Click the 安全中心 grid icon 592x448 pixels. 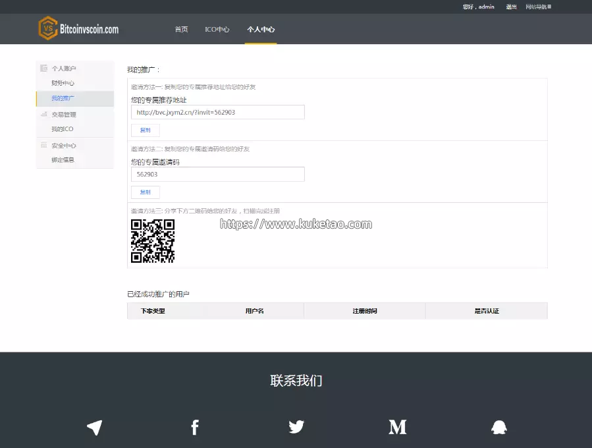point(43,146)
